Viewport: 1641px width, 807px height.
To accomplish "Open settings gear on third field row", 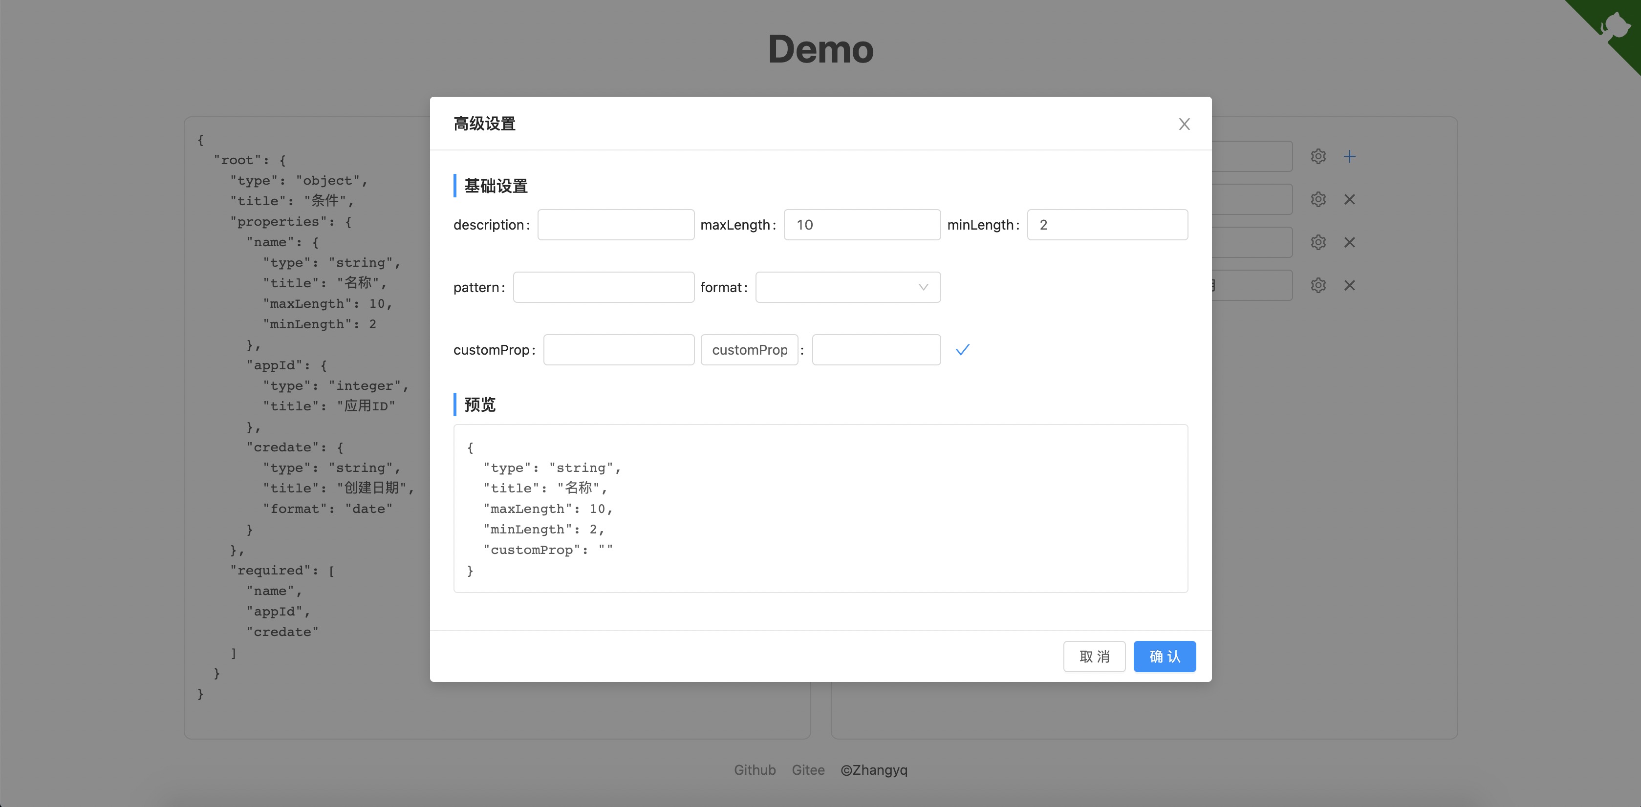I will point(1318,243).
